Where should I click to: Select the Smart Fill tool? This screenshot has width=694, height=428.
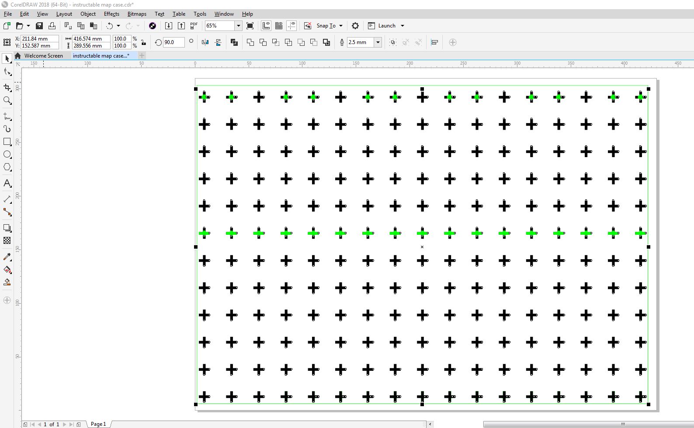pos(7,282)
